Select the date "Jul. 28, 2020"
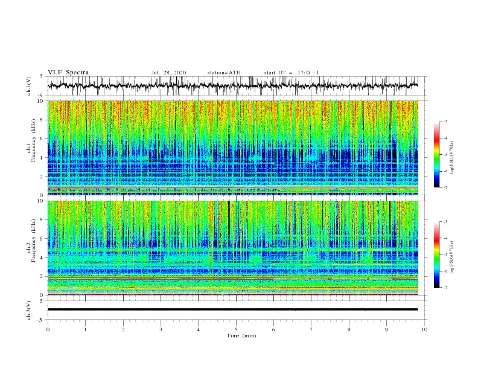 coord(168,73)
